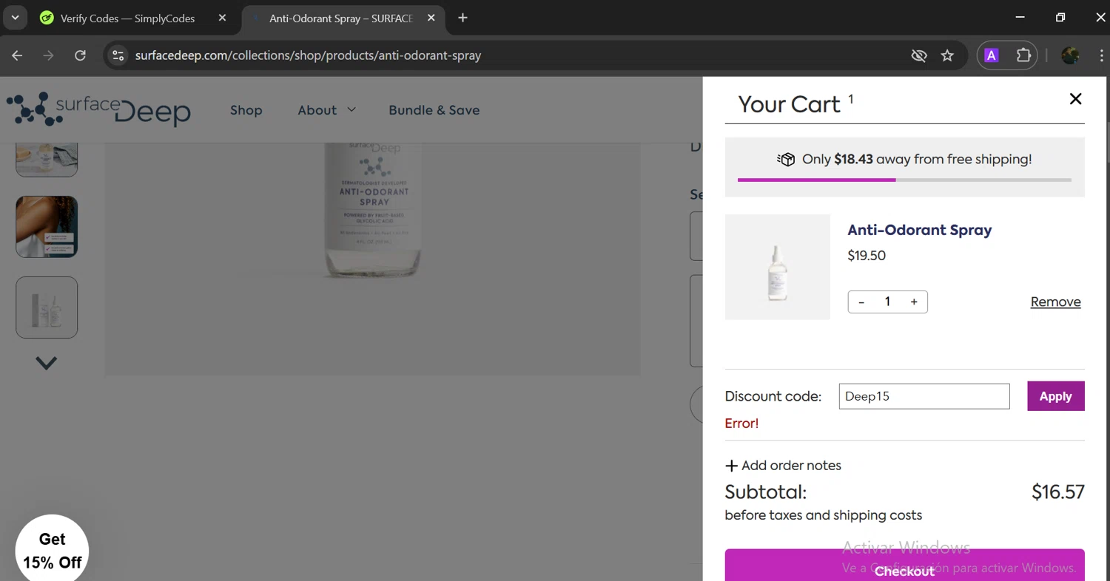Decrease quantity with the minus button
Screen dimensions: 1110x581
point(861,302)
